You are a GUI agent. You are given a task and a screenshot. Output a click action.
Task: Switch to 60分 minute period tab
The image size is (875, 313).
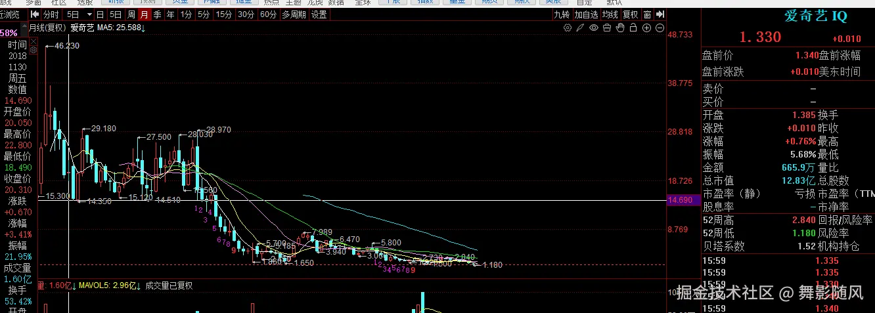pos(268,14)
